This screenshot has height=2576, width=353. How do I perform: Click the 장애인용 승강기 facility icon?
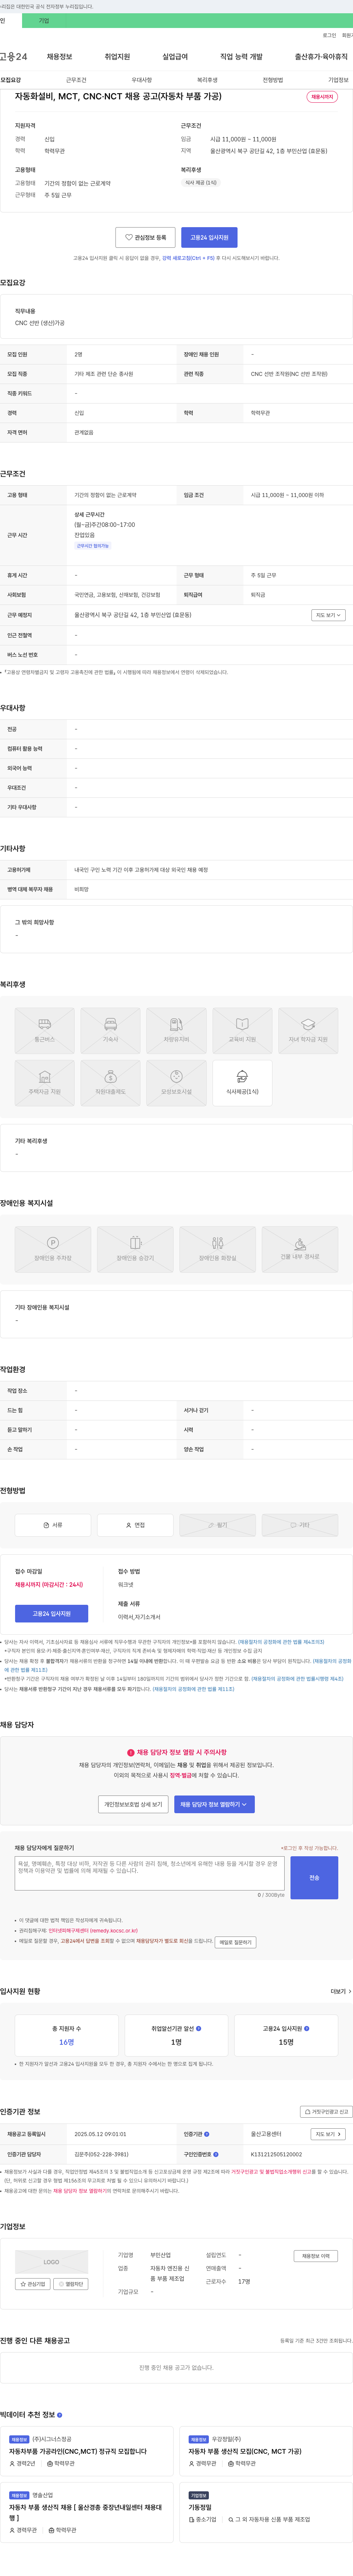click(135, 1249)
